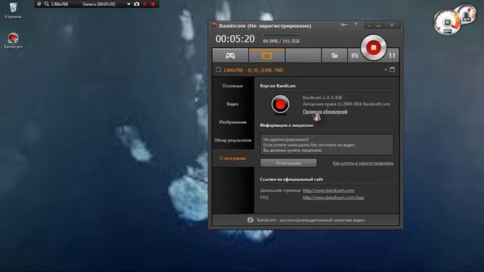Select the О программе tab

(232, 159)
